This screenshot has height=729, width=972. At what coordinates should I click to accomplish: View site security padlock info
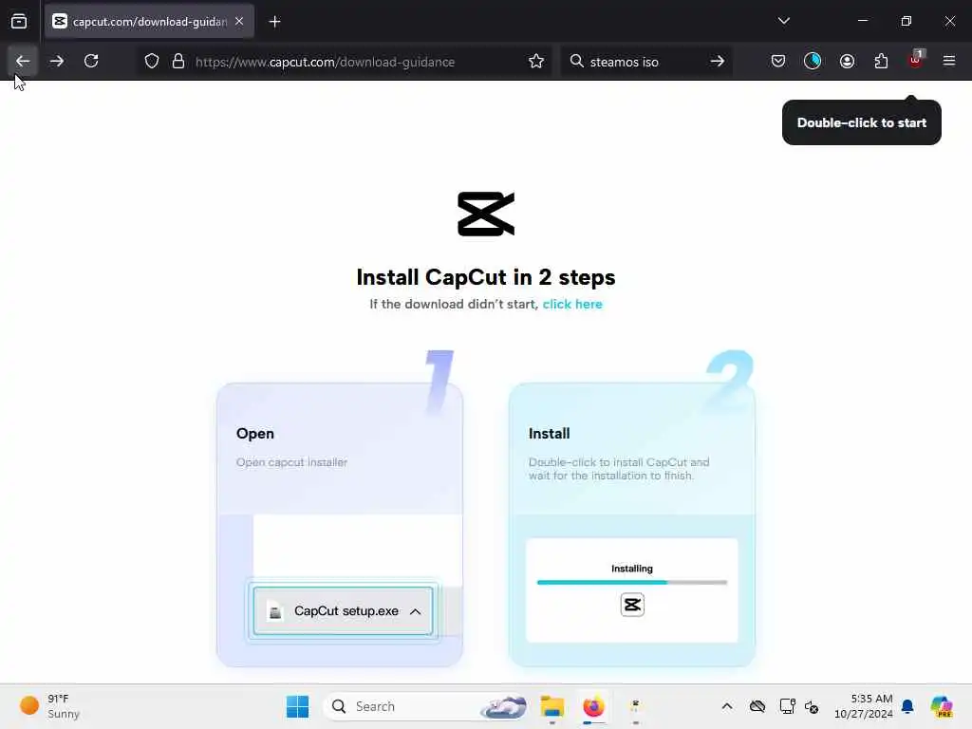178,62
